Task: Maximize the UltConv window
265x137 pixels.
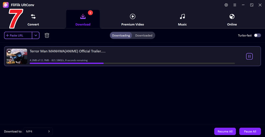Action: pyautogui.click(x=252, y=5)
